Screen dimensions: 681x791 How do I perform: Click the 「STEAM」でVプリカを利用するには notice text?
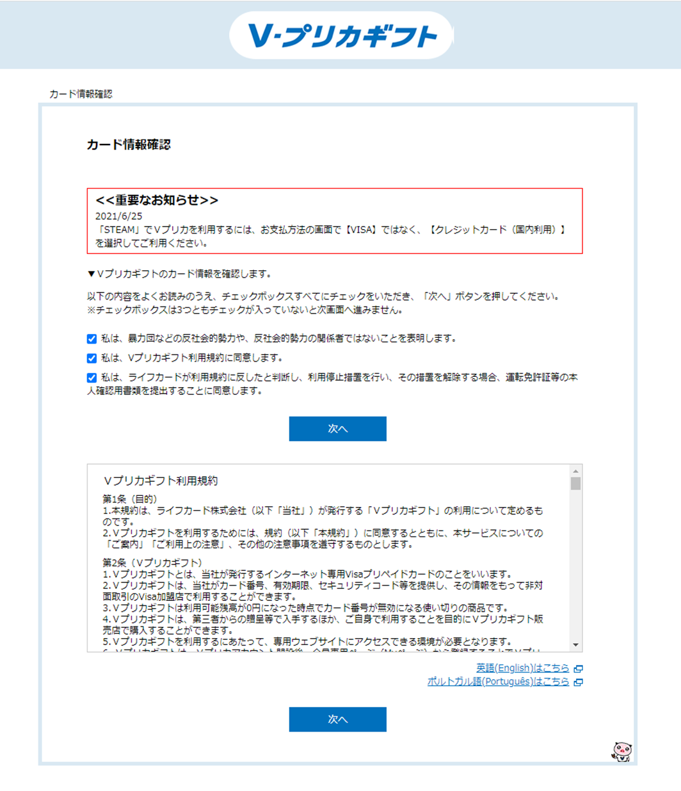(x=331, y=236)
